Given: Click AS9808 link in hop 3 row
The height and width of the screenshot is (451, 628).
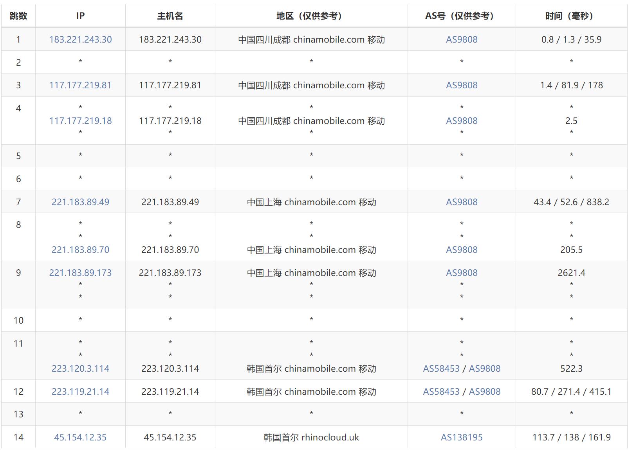Looking at the screenshot, I should click(x=462, y=85).
